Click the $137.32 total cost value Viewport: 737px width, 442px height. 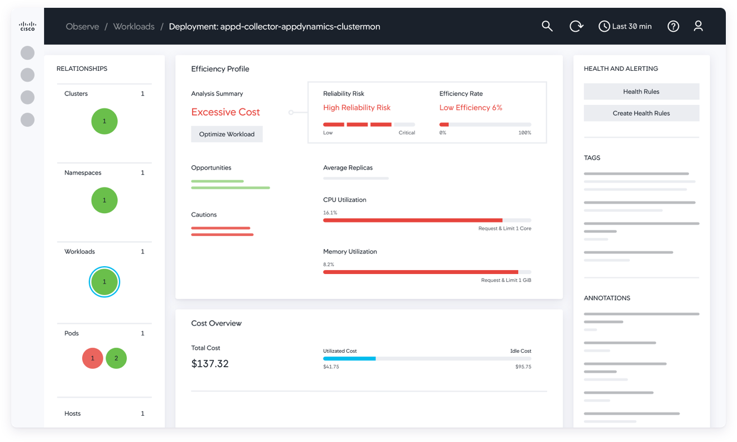pos(210,364)
